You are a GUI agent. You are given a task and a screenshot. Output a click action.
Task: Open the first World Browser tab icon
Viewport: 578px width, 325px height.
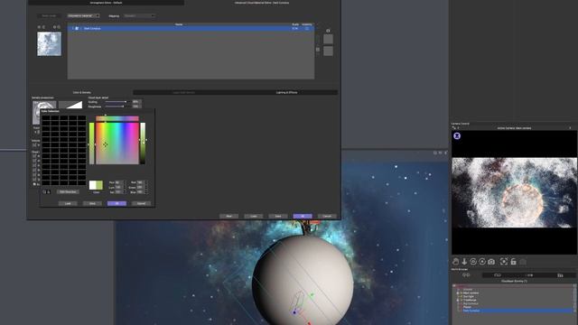click(x=466, y=274)
